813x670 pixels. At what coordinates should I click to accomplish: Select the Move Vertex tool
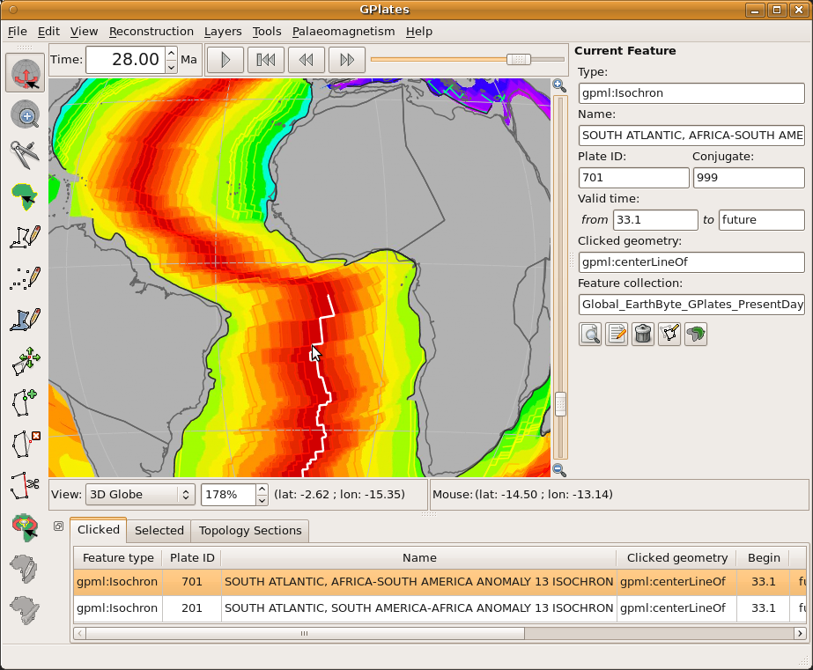click(x=25, y=361)
